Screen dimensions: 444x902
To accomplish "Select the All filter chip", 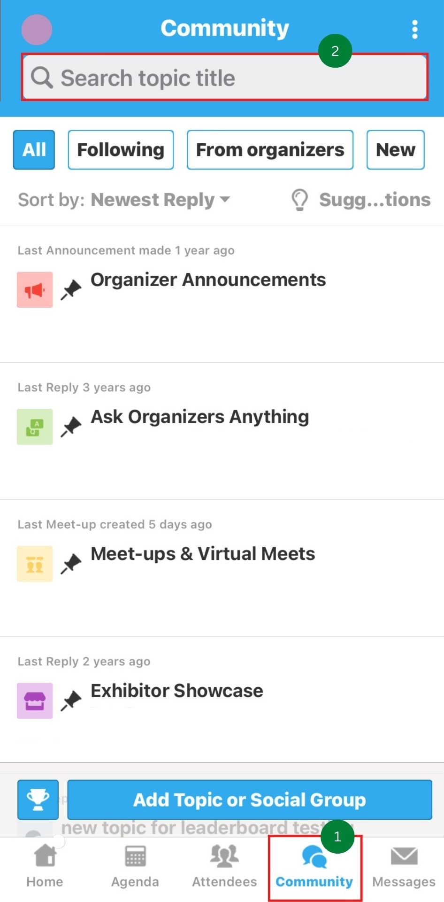I will click(34, 150).
